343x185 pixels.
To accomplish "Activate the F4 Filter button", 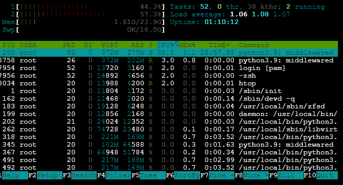I will click(x=114, y=175).
